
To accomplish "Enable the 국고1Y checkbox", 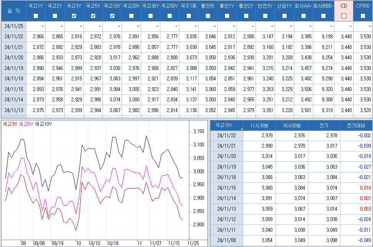I will click(36, 16).
